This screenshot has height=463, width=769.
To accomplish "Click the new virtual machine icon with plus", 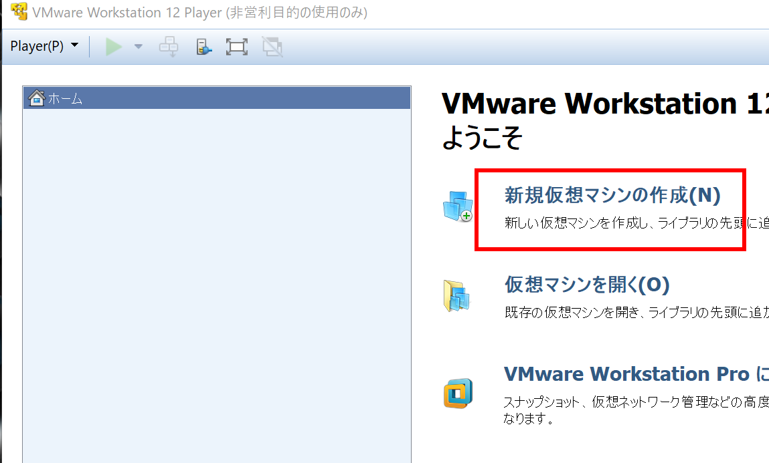I will click(458, 206).
